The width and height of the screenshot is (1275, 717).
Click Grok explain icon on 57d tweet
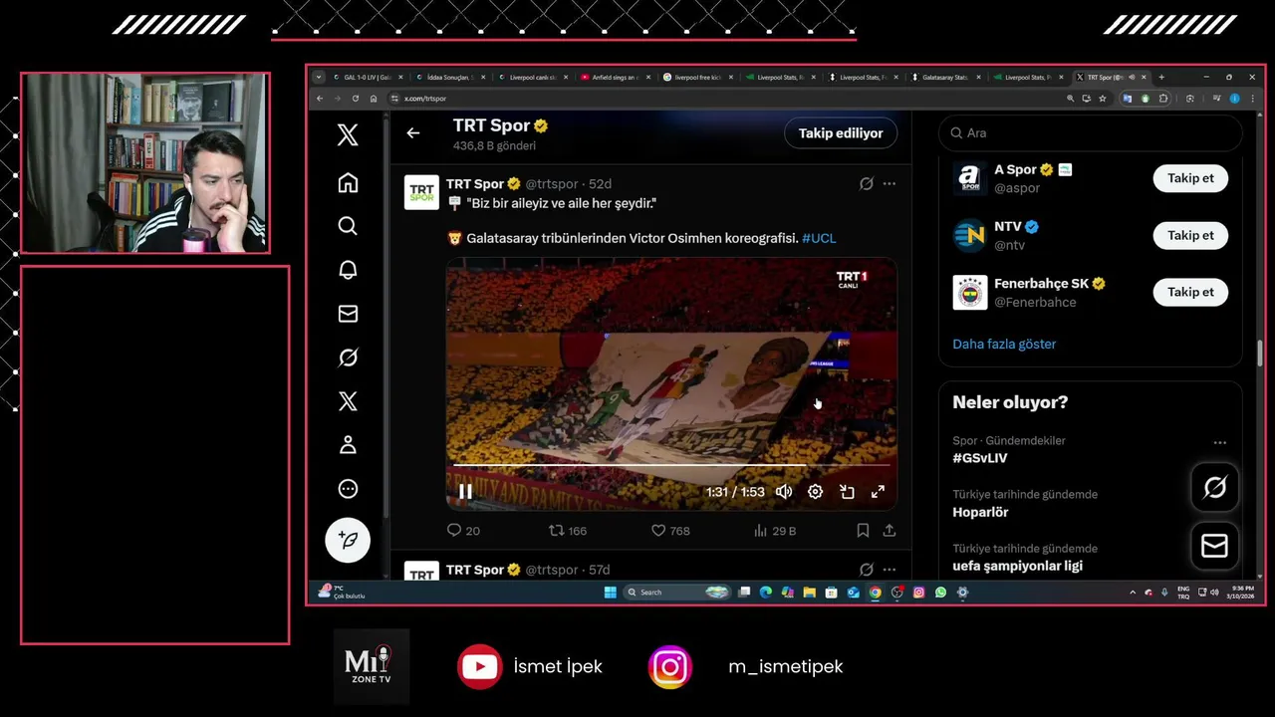tap(867, 570)
